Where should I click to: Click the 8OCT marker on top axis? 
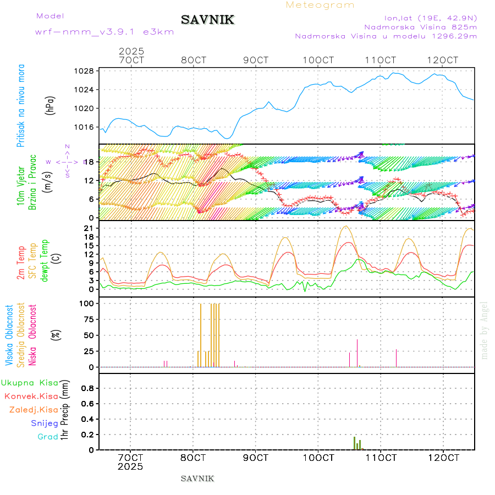193,59
